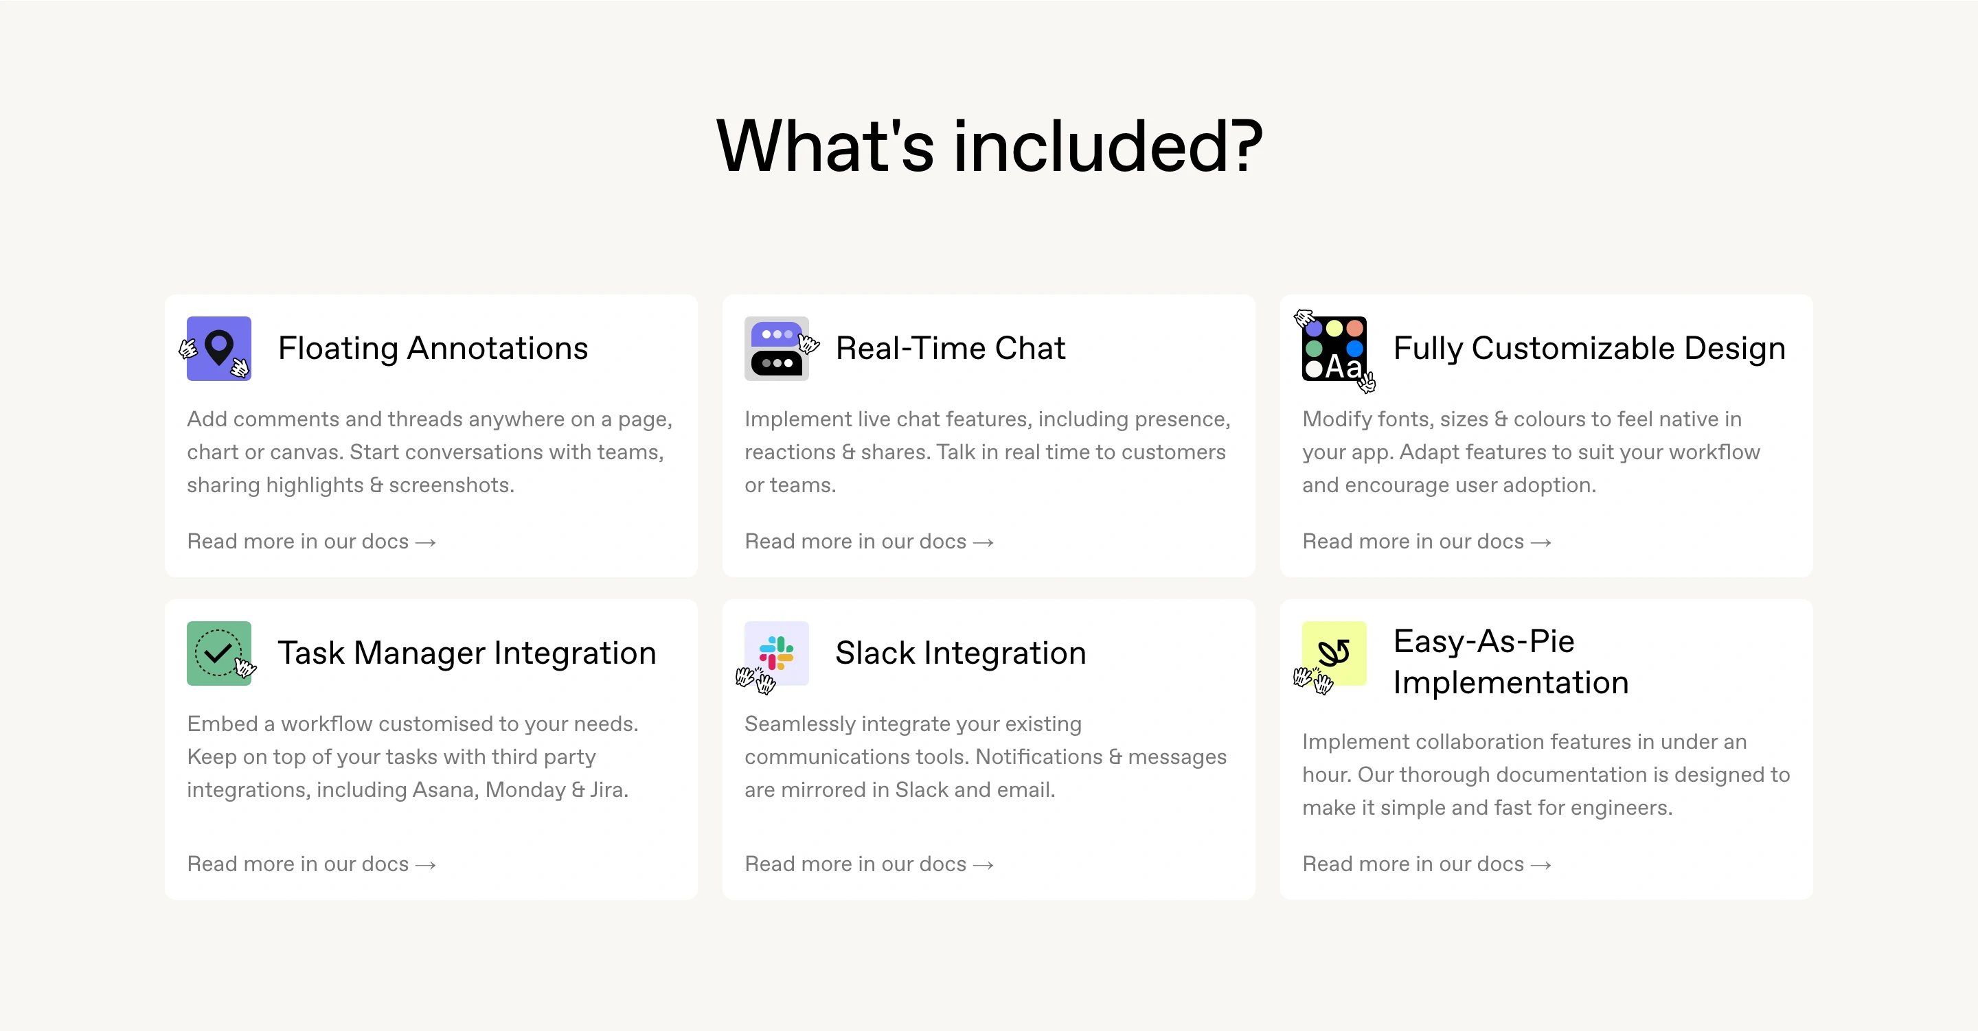Click the Slack Integration heading

[x=961, y=653]
